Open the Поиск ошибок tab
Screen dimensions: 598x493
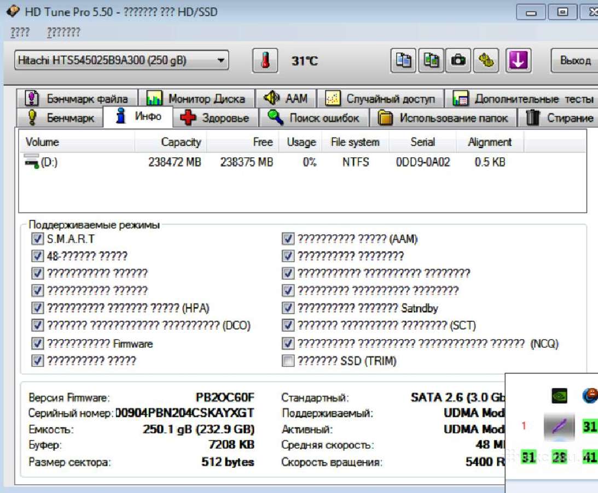click(x=314, y=118)
